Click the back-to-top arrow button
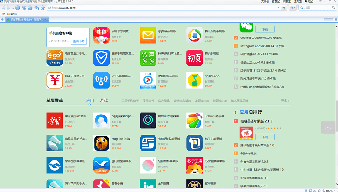The image size is (338, 192). tap(328, 128)
